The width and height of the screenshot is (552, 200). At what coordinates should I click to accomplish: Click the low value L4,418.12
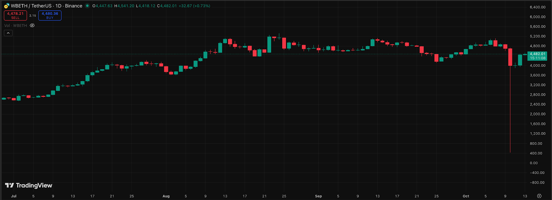[x=146, y=6]
